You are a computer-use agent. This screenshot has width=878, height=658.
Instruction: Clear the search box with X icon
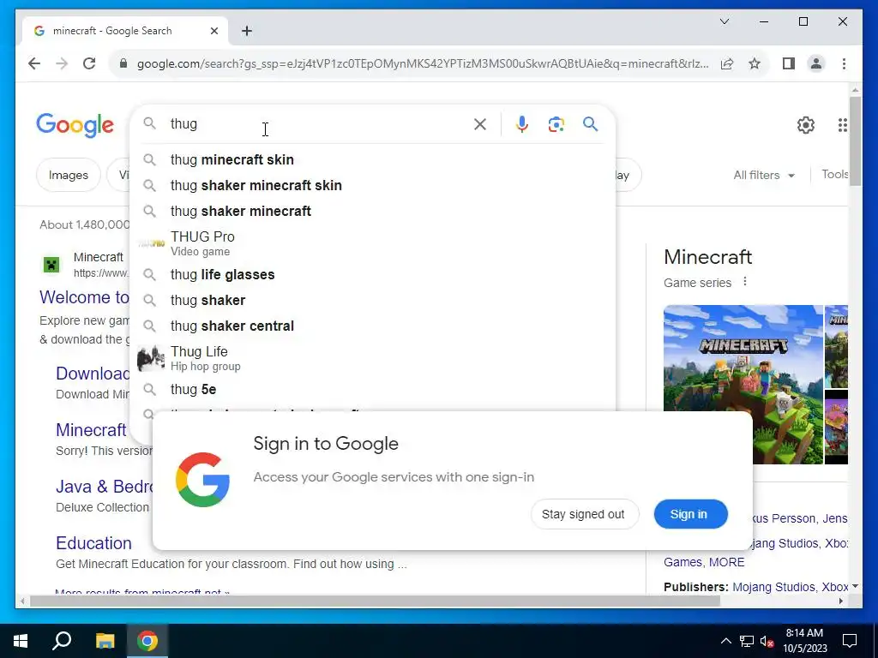coord(480,124)
